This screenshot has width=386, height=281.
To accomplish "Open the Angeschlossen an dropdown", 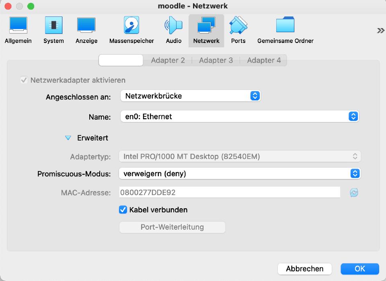I will click(190, 96).
